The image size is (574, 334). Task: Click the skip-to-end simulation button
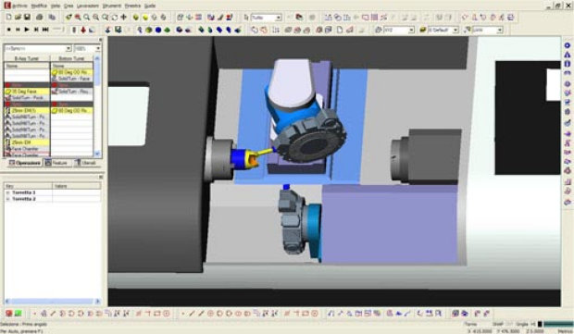[x=45, y=30]
